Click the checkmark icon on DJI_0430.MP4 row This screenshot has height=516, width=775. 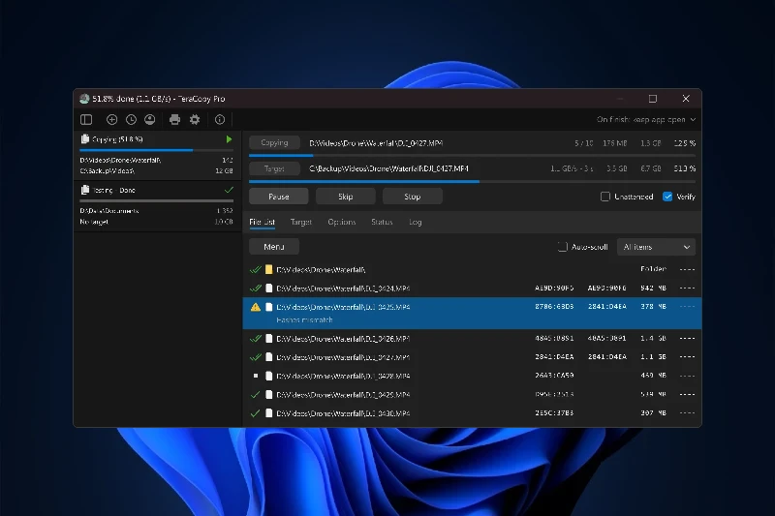[x=255, y=413]
